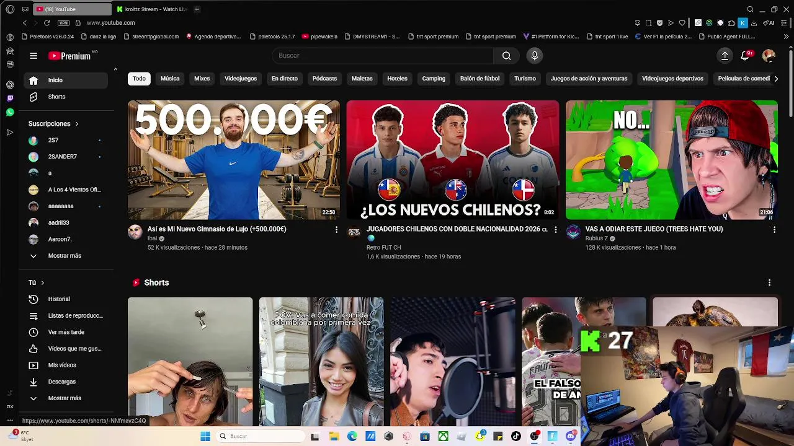Select the En directo category chip
Viewport: 794px width, 446px height.
coord(285,79)
